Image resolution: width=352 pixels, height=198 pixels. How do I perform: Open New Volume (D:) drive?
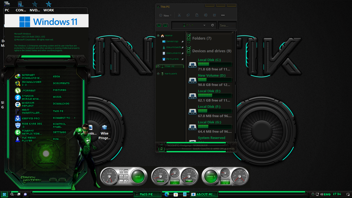click(210, 80)
